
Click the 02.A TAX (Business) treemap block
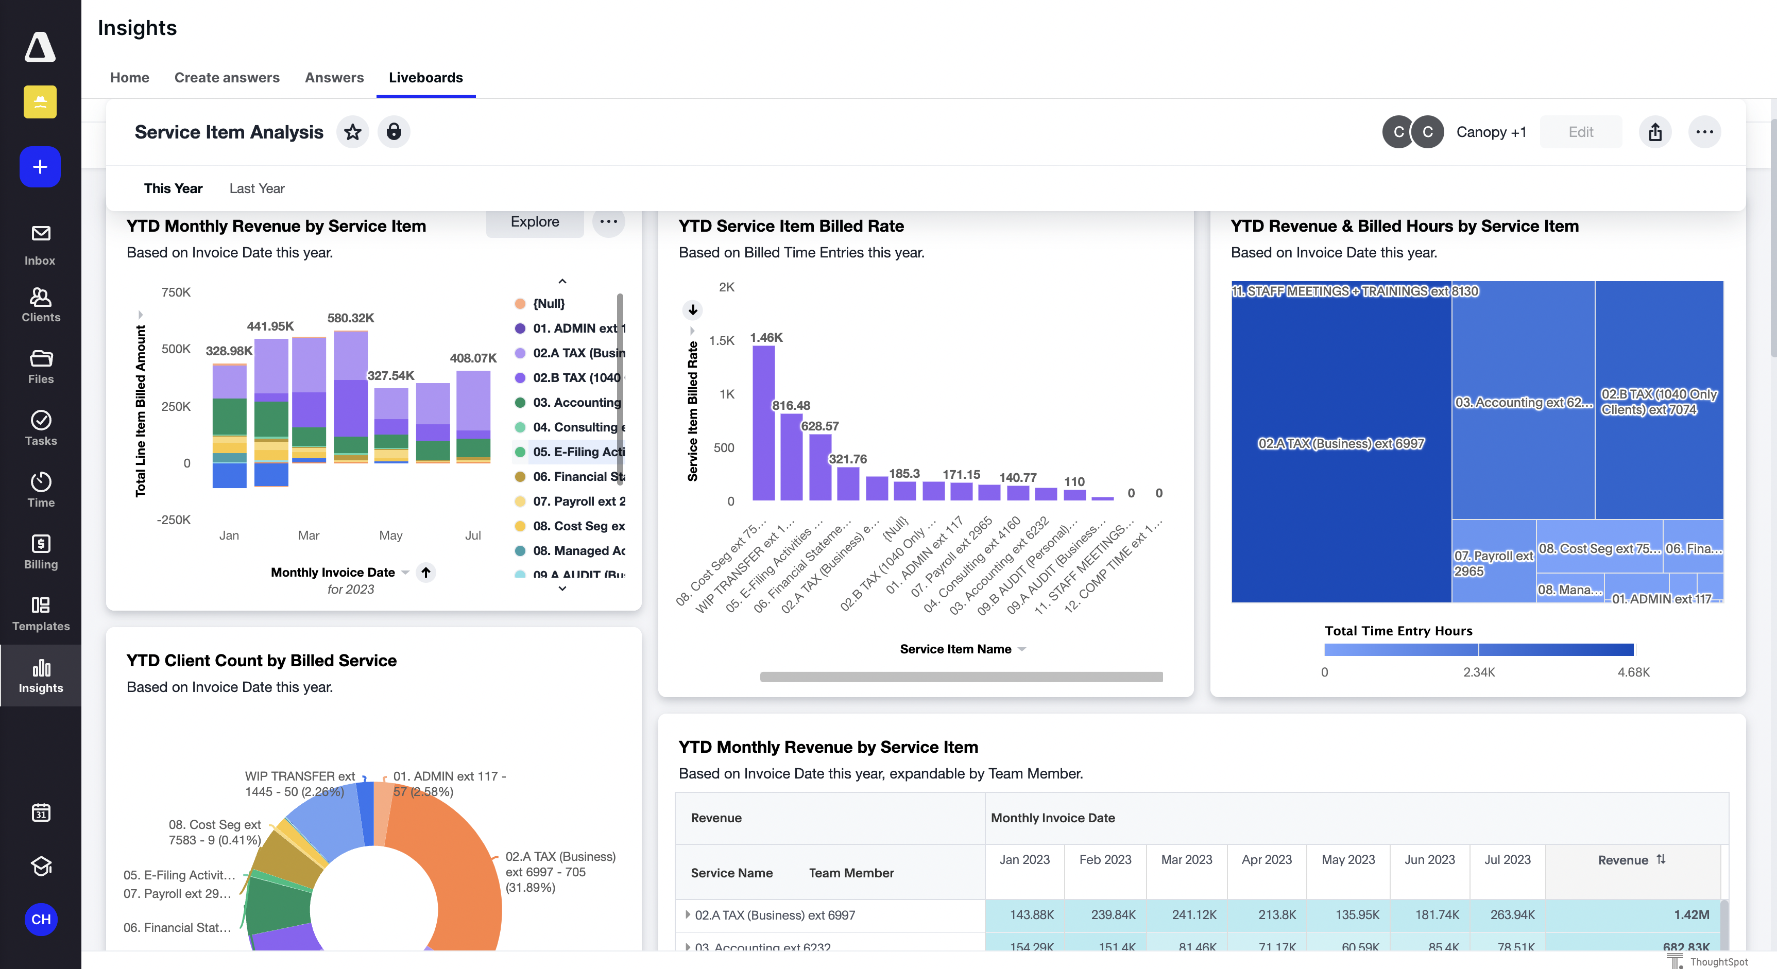(1341, 443)
